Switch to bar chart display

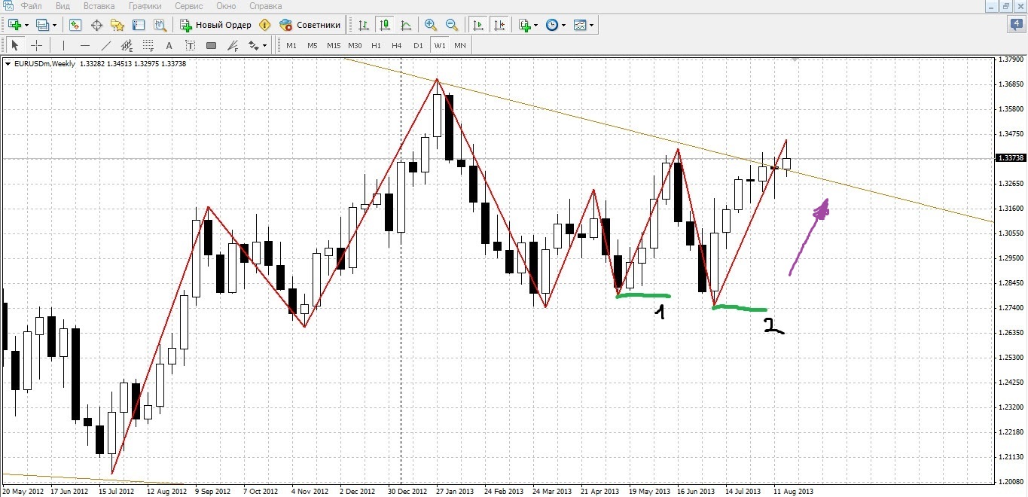[365, 25]
